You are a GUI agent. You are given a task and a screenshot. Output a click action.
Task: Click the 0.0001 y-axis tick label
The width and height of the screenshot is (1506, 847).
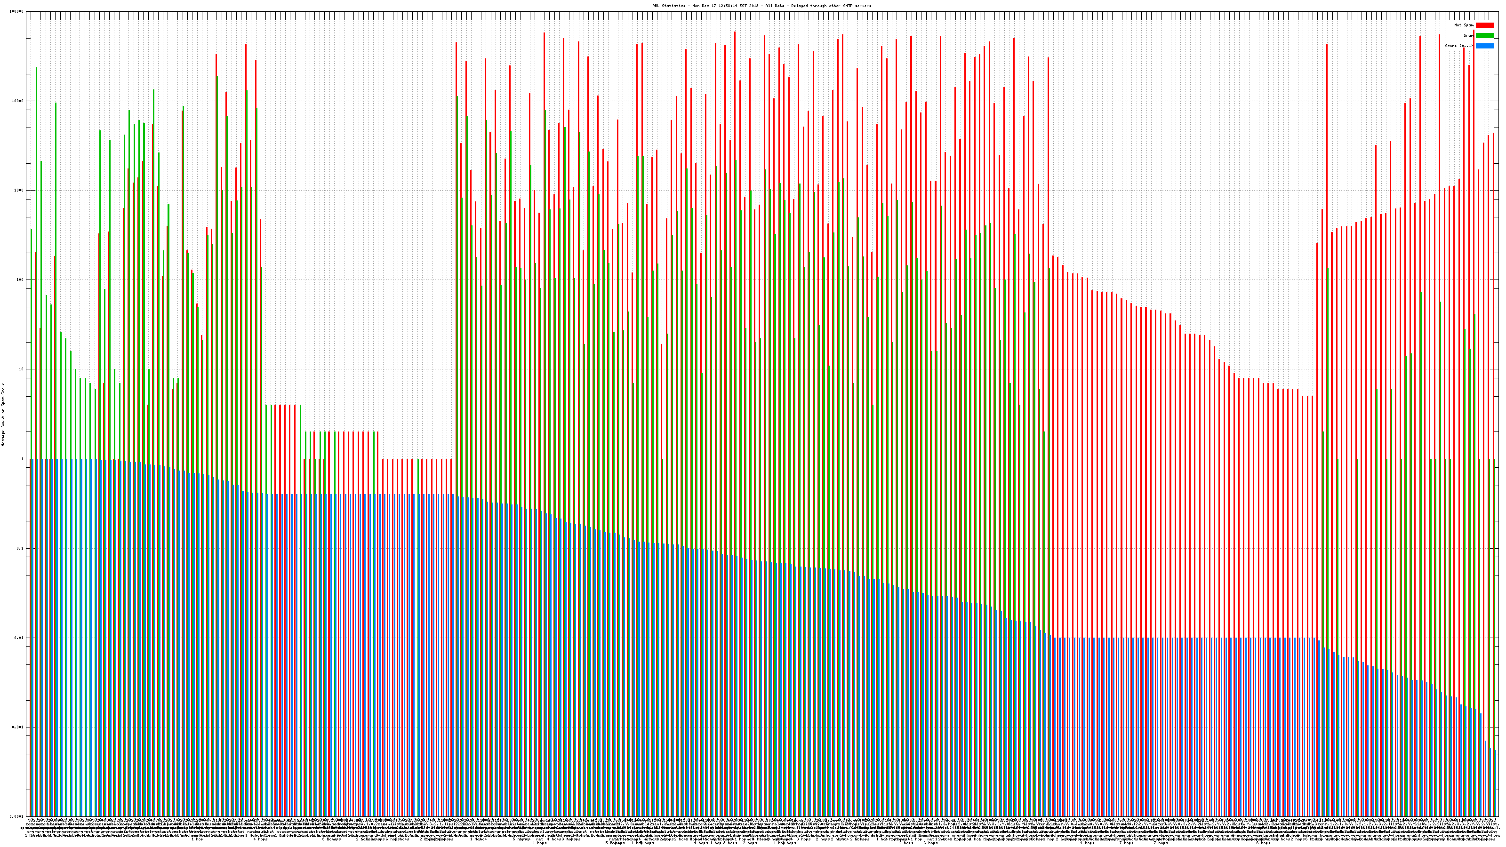click(x=17, y=816)
